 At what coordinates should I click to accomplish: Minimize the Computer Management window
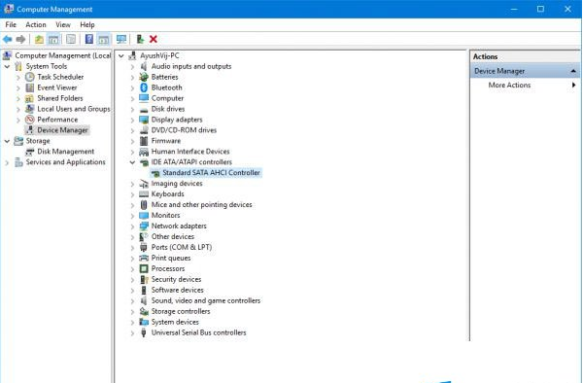(x=513, y=9)
